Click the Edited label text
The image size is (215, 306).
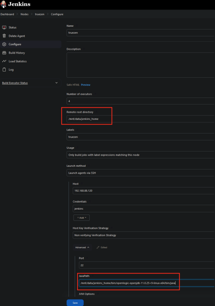(104, 247)
